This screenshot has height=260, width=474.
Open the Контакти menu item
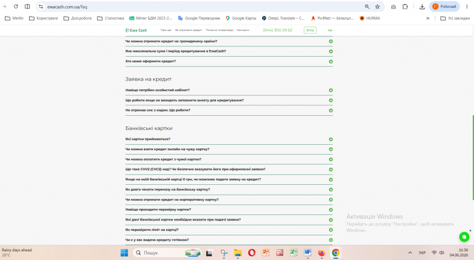[243, 30]
